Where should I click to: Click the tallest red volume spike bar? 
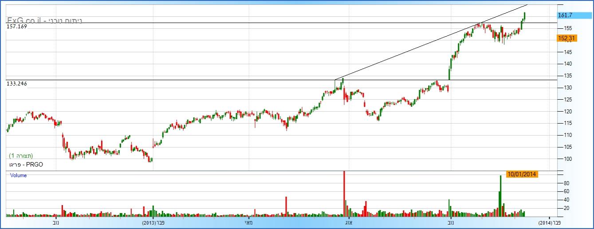click(x=344, y=193)
